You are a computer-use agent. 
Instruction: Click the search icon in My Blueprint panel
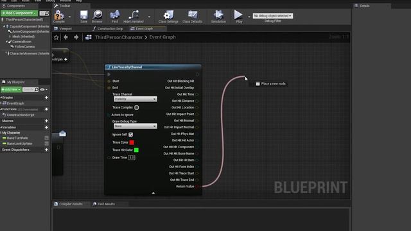pyautogui.click(x=37, y=90)
